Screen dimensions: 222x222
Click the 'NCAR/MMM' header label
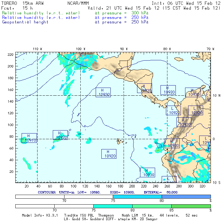pos(78,3)
